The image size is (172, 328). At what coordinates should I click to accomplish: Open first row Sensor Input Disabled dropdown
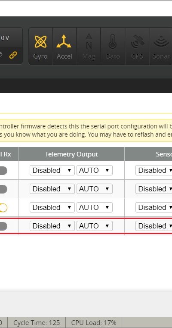tap(154, 170)
